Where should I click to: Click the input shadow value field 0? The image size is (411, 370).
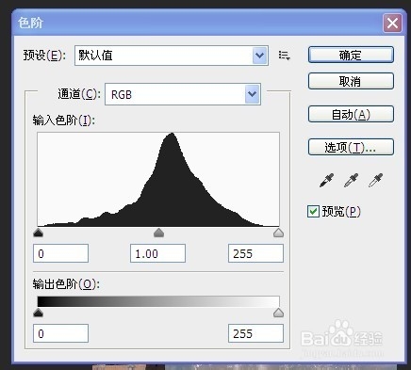point(60,253)
